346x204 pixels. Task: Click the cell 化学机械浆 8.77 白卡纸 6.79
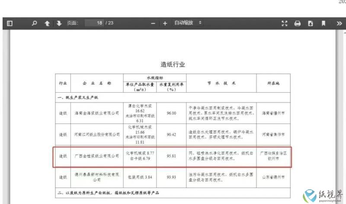point(140,156)
